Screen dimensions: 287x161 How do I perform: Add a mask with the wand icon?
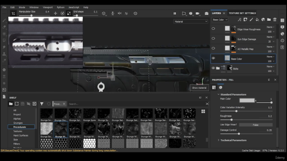point(239,20)
